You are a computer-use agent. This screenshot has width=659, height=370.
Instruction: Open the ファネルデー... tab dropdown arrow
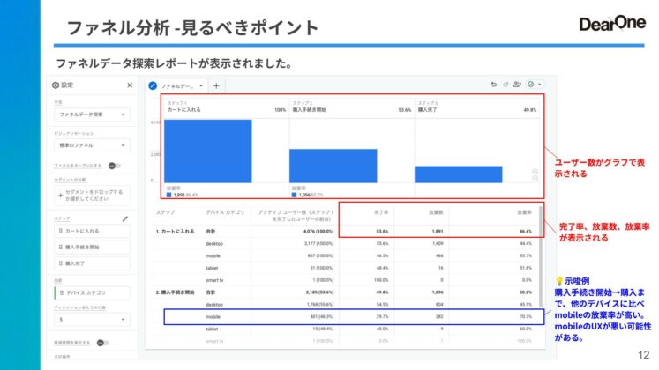click(201, 85)
